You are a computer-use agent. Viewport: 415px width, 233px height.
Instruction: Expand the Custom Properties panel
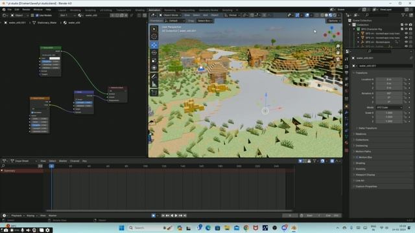click(366, 186)
